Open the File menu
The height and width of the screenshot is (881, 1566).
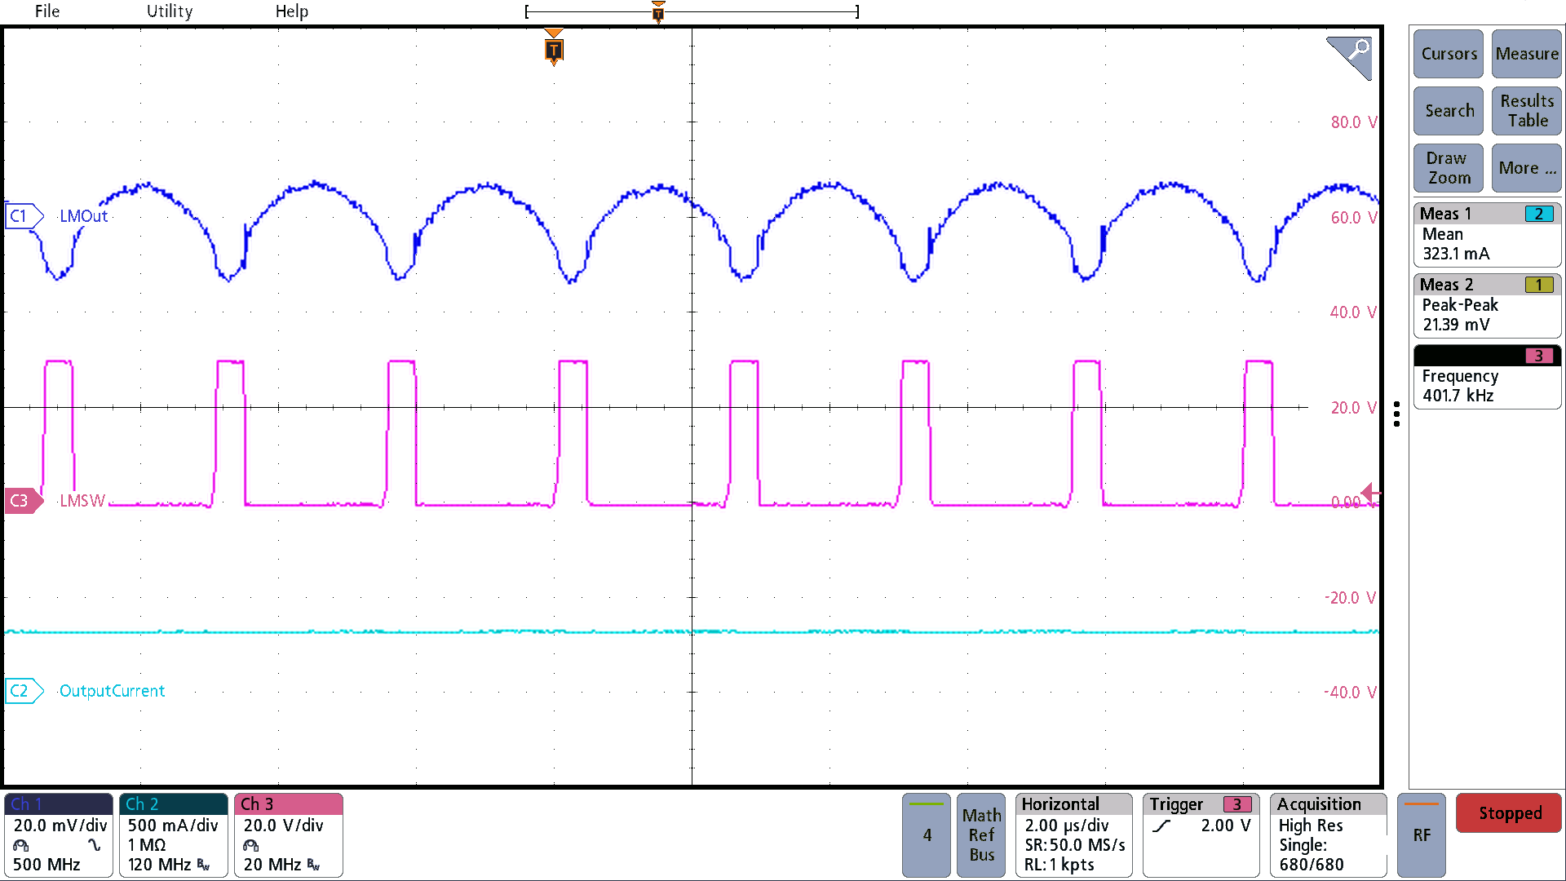tap(46, 11)
